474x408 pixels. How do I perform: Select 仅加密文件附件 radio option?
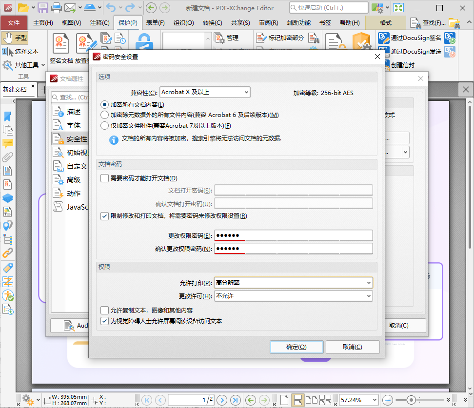(x=104, y=126)
